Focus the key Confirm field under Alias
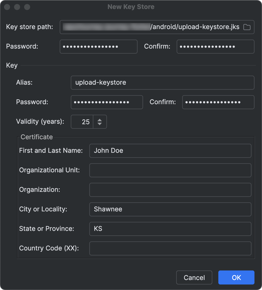The image size is (262, 290). tap(218, 102)
